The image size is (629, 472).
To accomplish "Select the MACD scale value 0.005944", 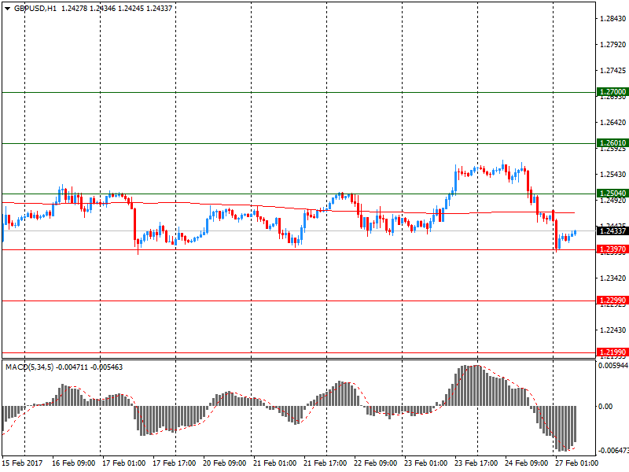I will [613, 366].
